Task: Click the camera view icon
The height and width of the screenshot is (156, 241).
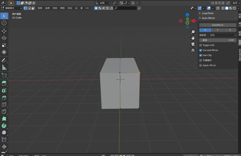Action: [x=193, y=44]
